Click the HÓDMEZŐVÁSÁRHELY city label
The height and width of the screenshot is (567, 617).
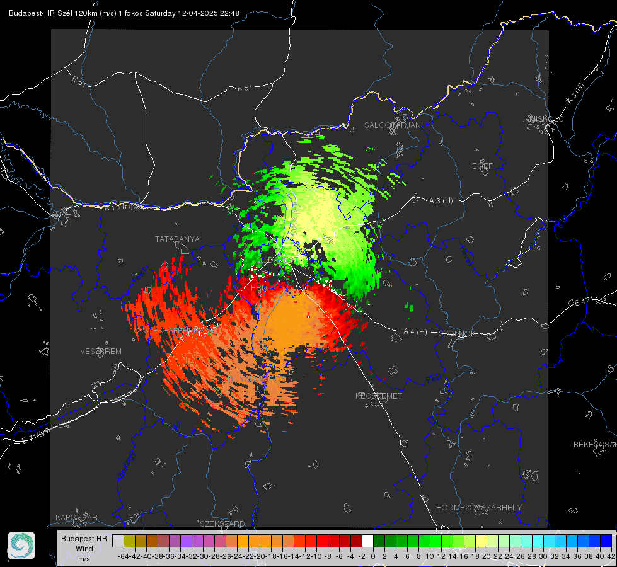pyautogui.click(x=478, y=508)
